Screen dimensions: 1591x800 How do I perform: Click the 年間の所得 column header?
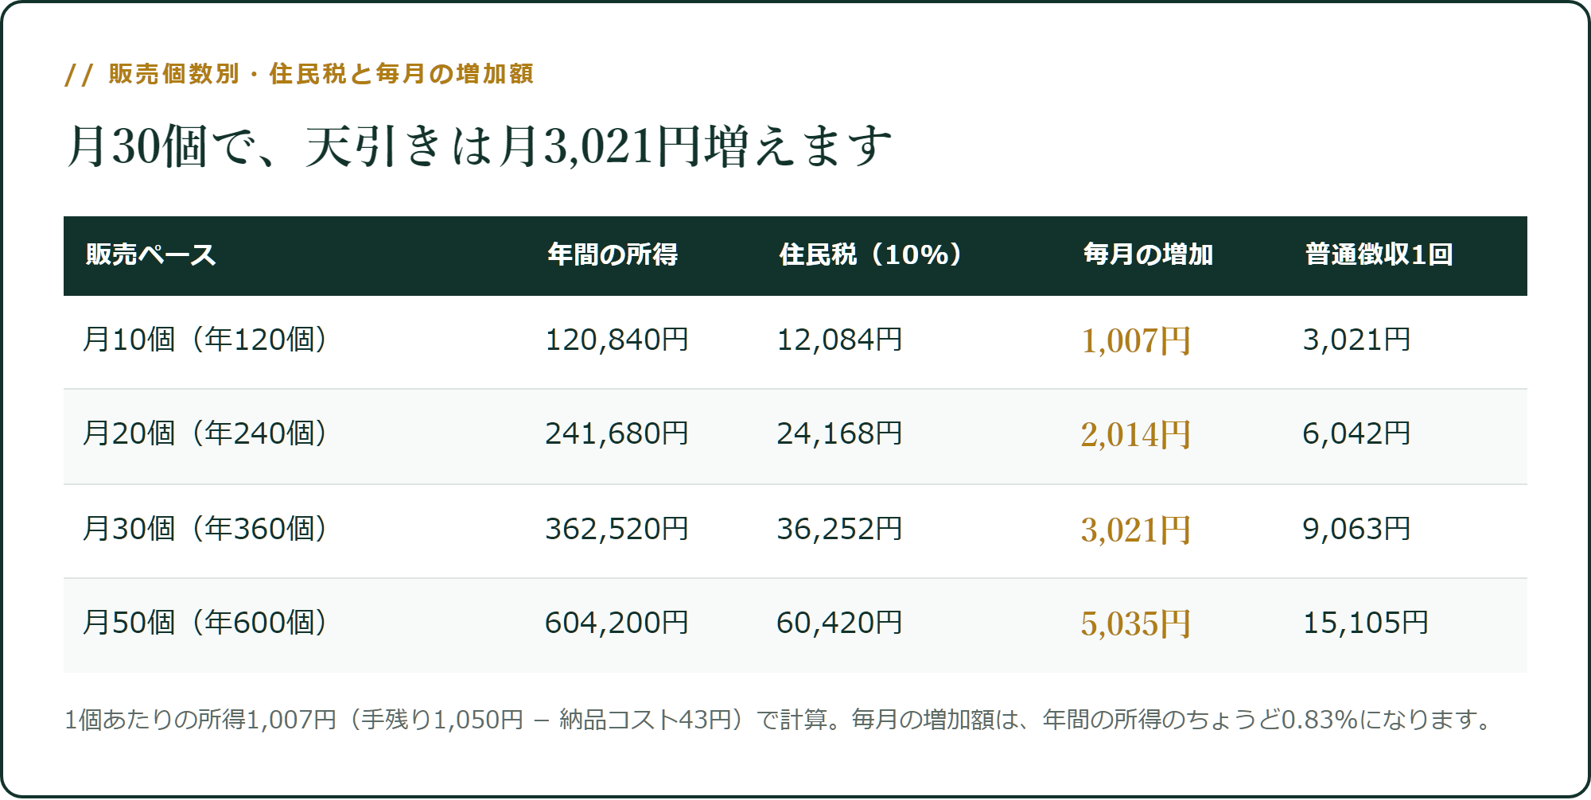tap(613, 254)
